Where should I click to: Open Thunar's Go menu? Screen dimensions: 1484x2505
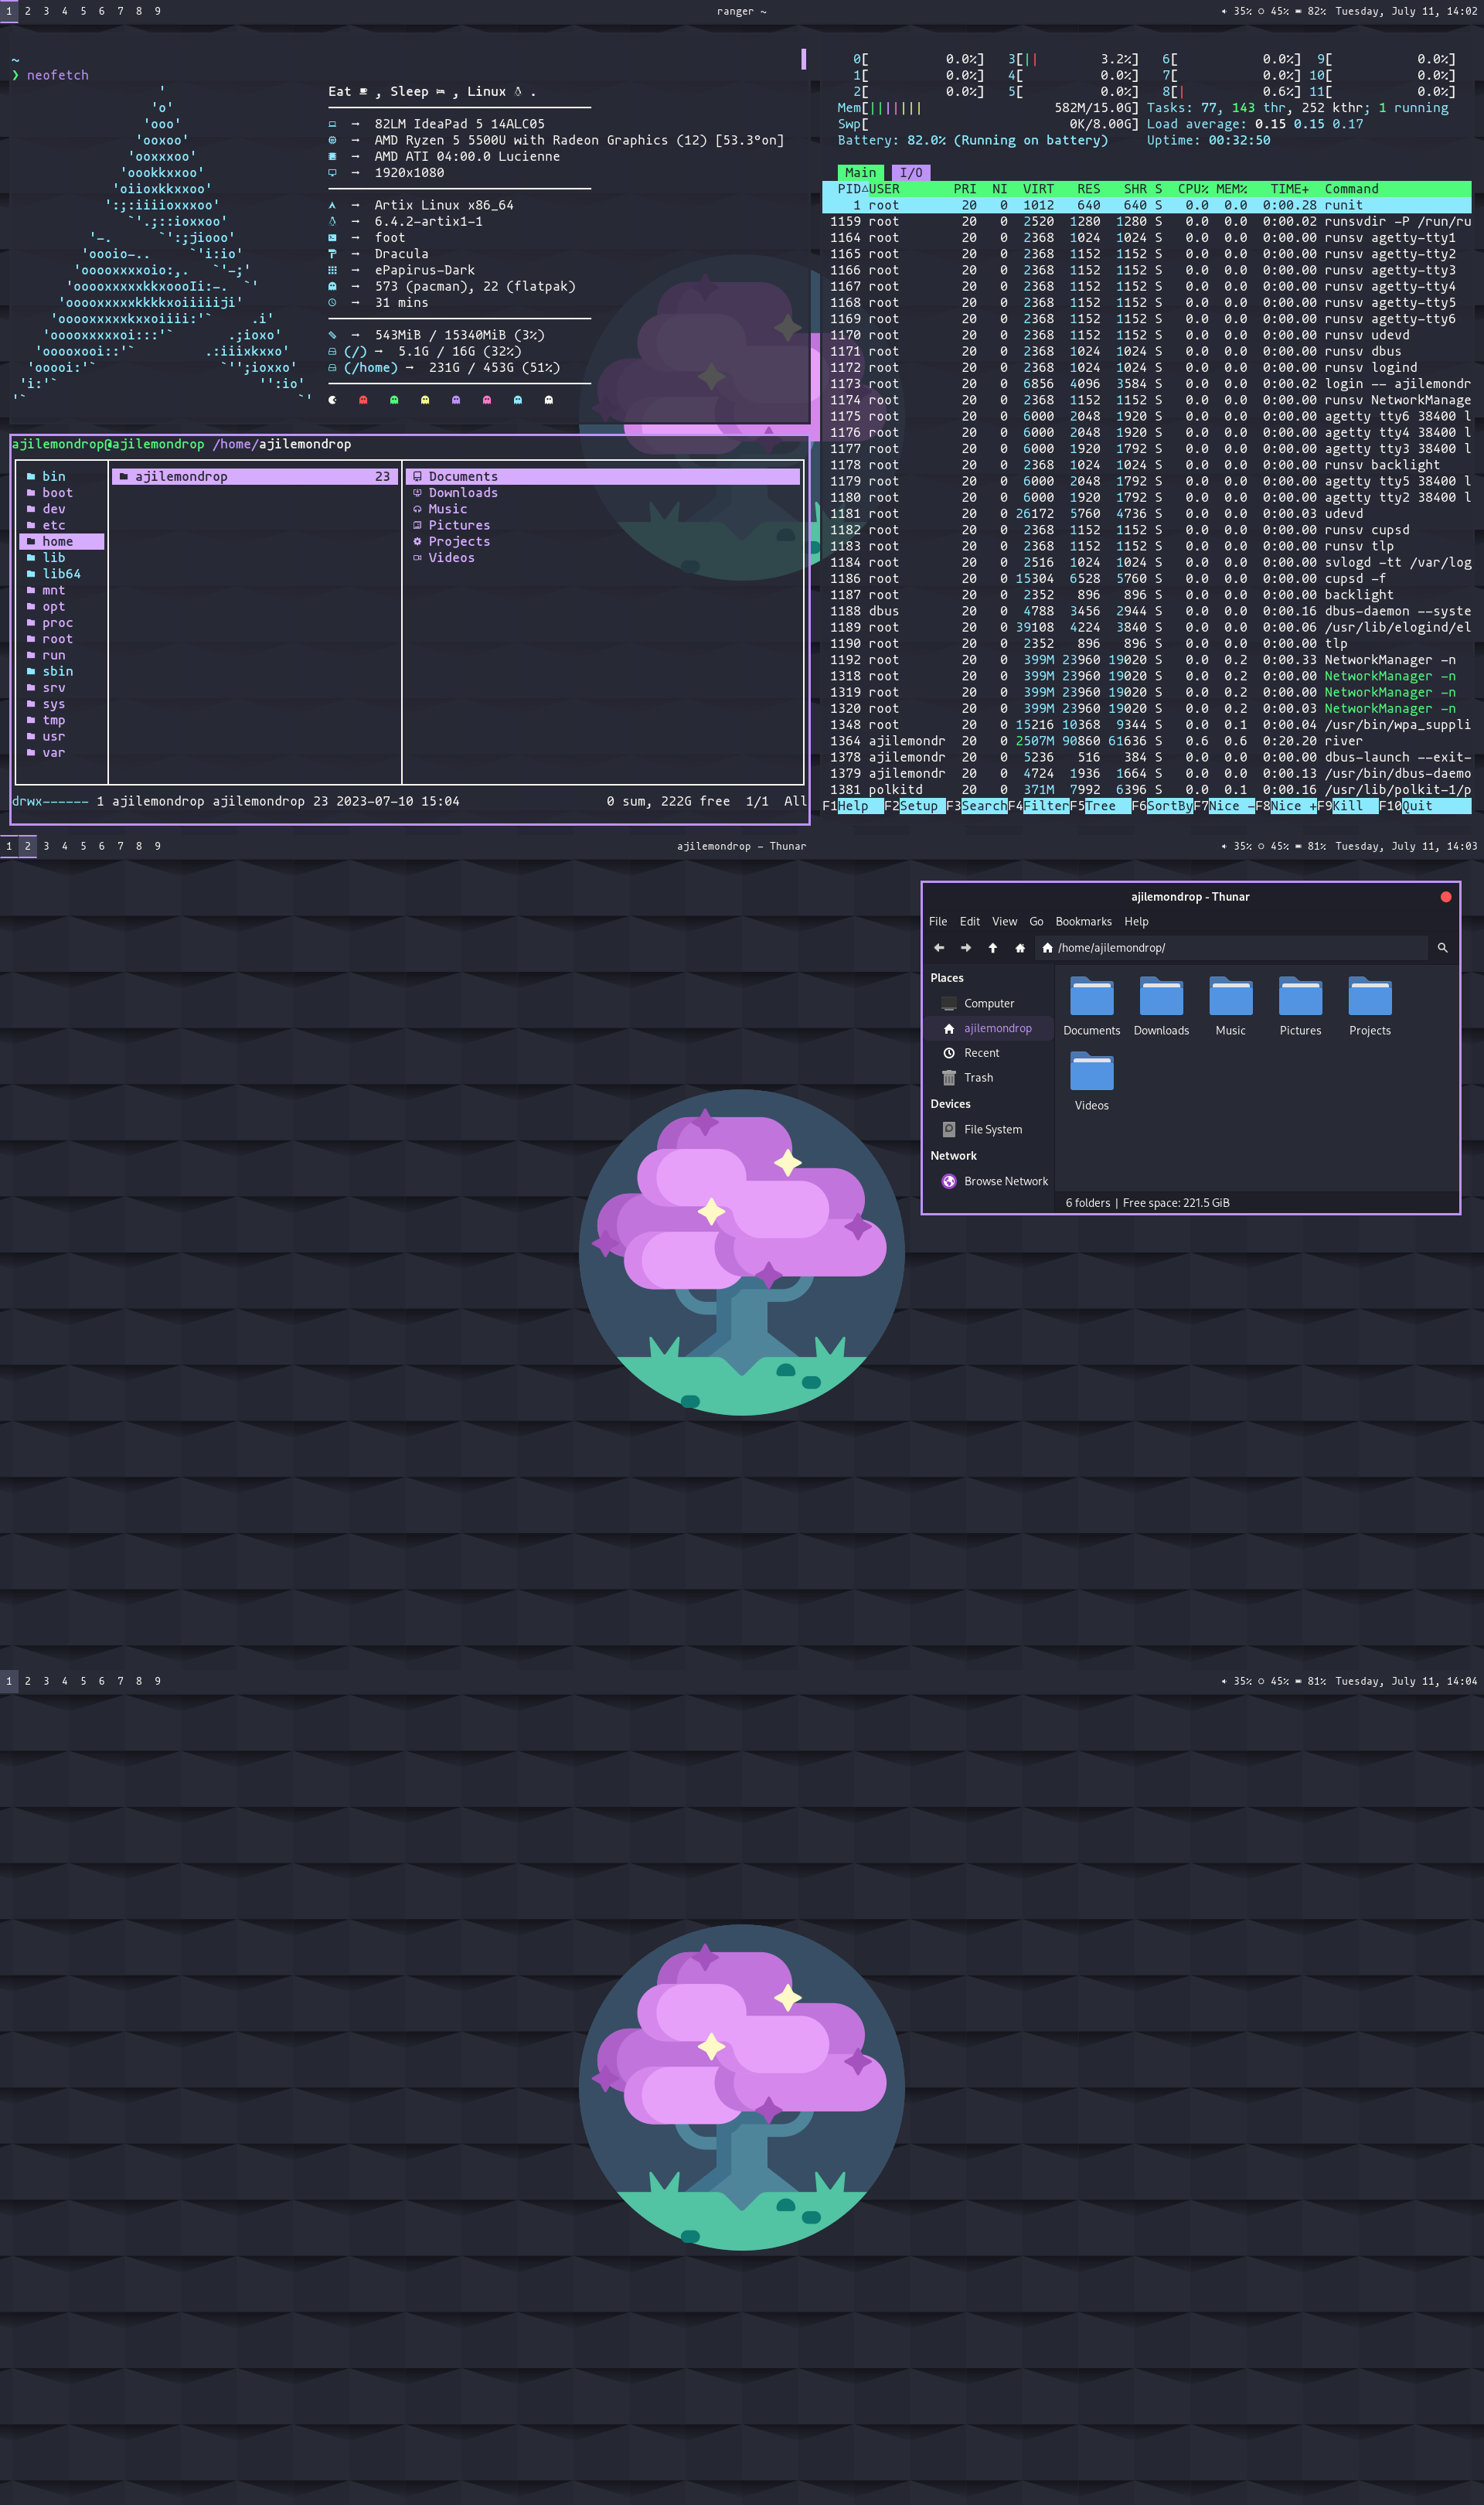tap(1036, 921)
